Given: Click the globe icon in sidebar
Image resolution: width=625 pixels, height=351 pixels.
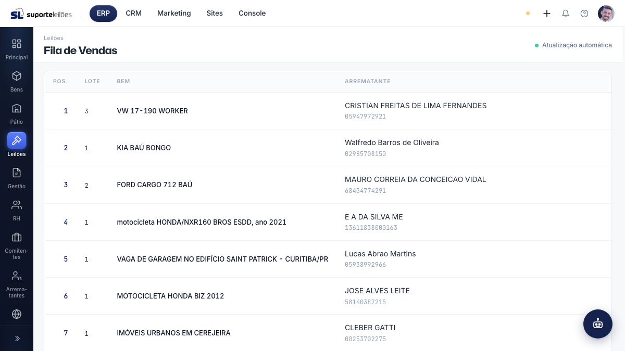Looking at the screenshot, I should pyautogui.click(x=17, y=314).
